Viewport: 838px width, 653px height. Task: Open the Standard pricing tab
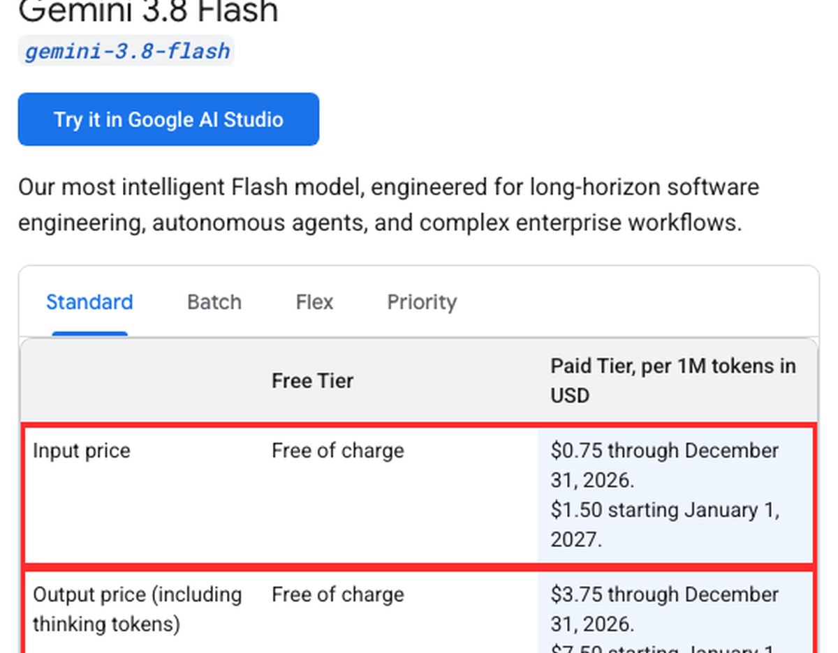coord(89,302)
